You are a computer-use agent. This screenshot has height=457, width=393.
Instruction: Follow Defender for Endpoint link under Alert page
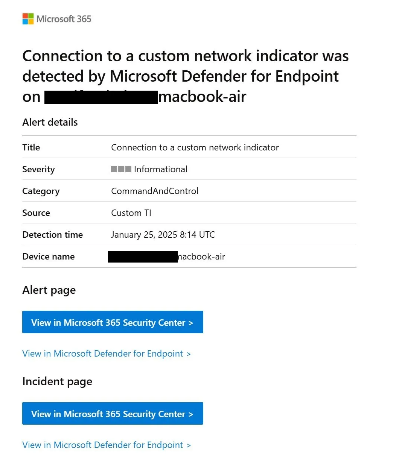point(107,354)
